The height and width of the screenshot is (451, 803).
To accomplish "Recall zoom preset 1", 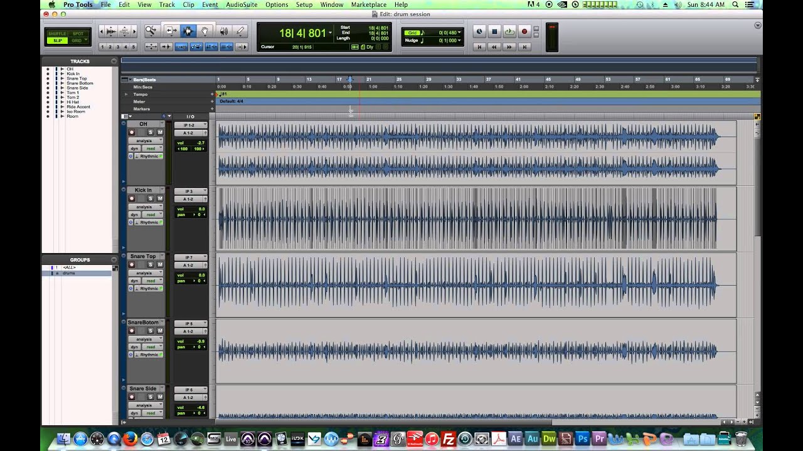I will click(103, 47).
